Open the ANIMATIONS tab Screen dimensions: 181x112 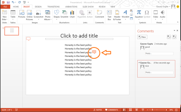tap(71, 7)
